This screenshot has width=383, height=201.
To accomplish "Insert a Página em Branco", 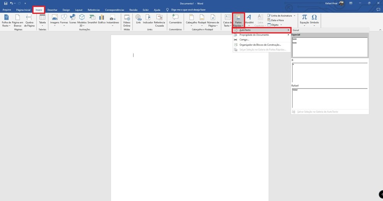I will (18, 21).
